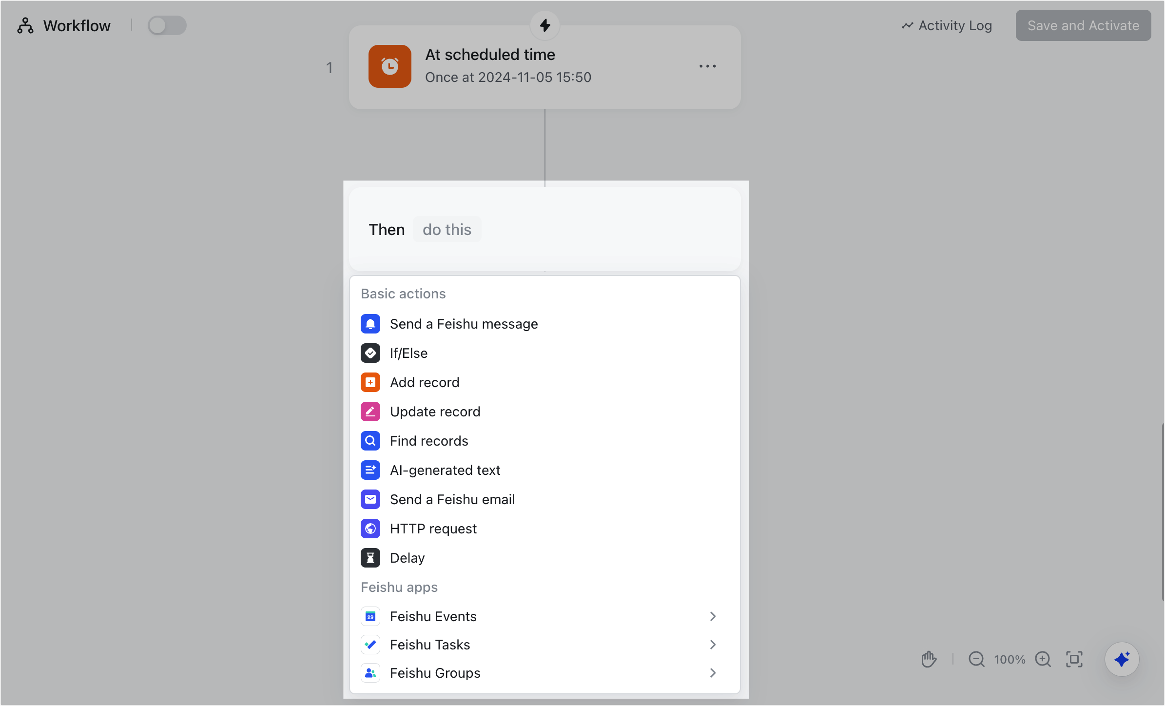The image size is (1165, 706).
Task: Select the Send a Feishu message action
Action: click(463, 323)
